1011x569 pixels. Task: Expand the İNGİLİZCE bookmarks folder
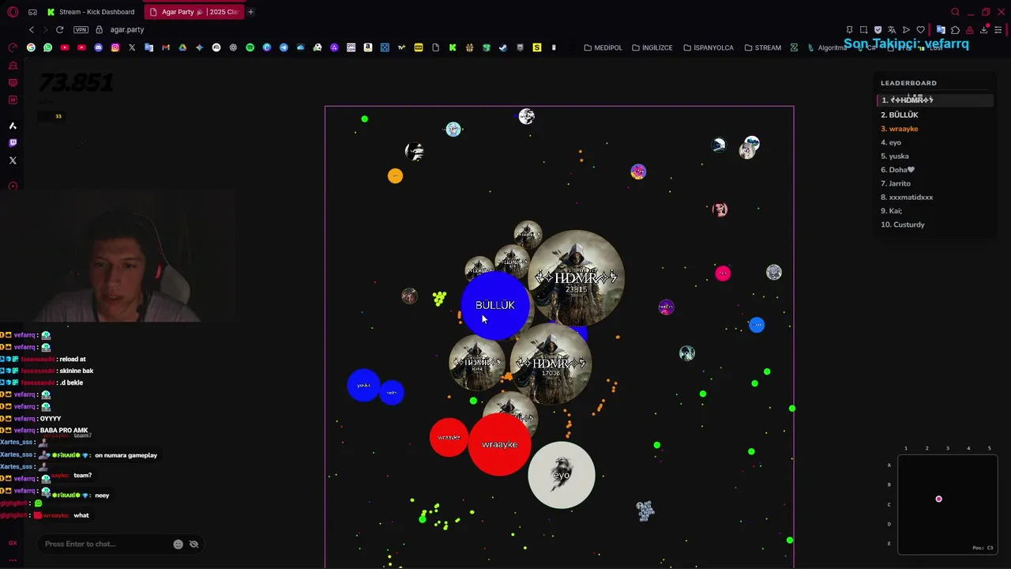tap(652, 47)
